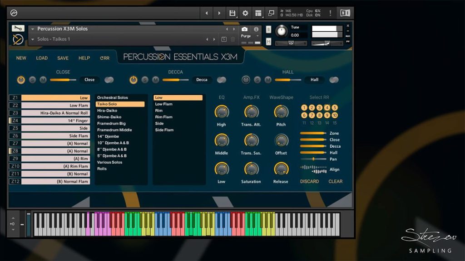Enable the Hall mic power button

coord(246,80)
